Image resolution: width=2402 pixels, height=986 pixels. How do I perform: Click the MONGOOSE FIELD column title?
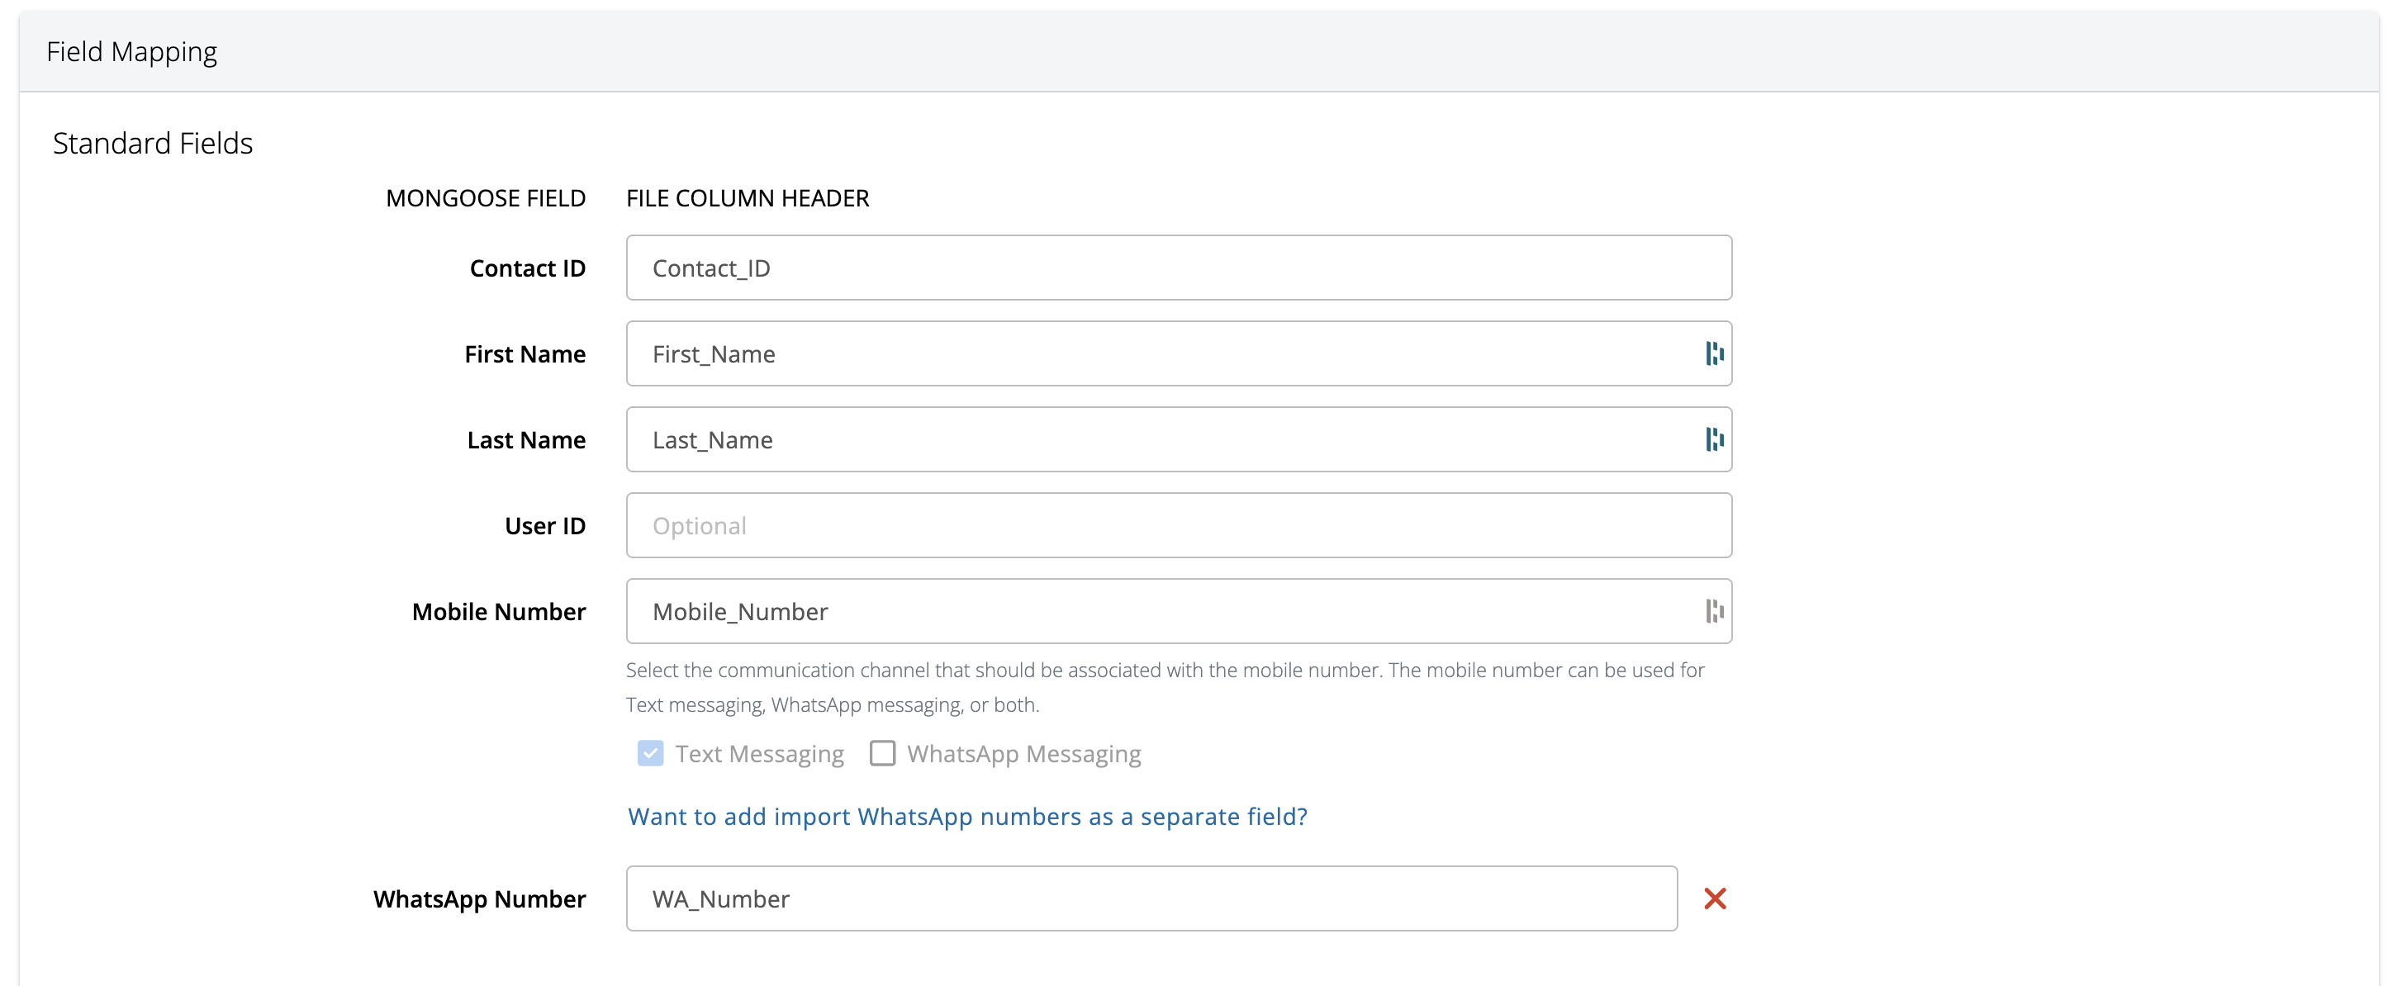[485, 198]
